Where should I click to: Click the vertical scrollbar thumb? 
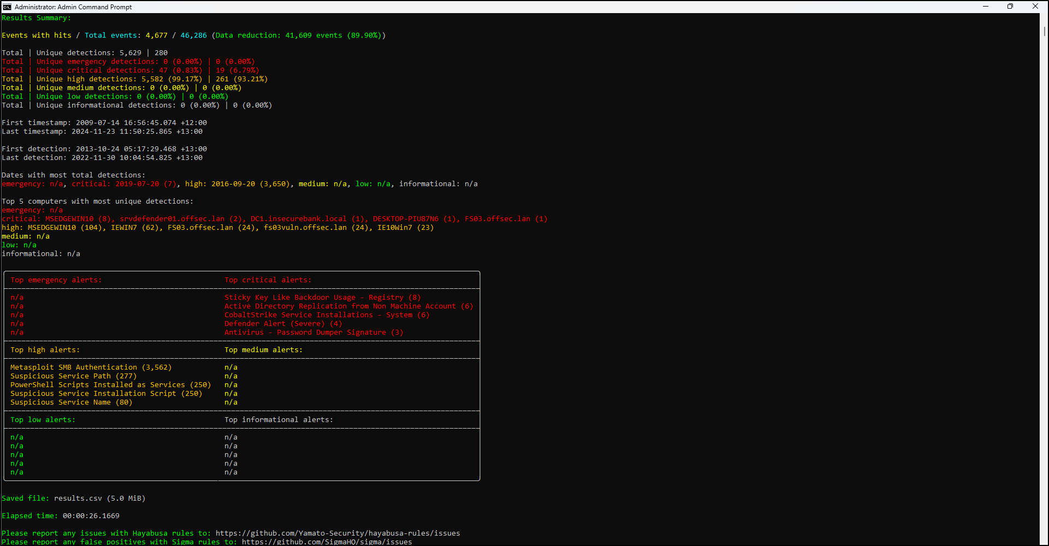(1044, 31)
